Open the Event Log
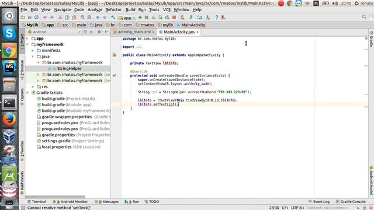 pos(318,202)
